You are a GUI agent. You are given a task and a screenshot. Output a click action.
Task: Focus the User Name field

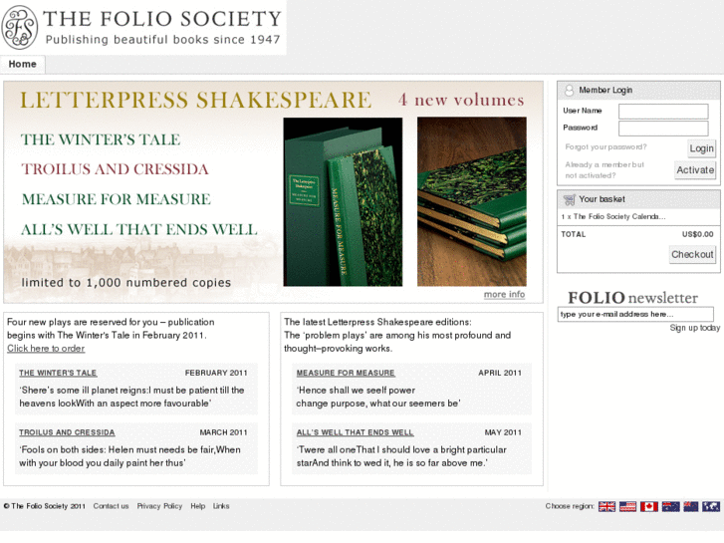click(x=663, y=111)
